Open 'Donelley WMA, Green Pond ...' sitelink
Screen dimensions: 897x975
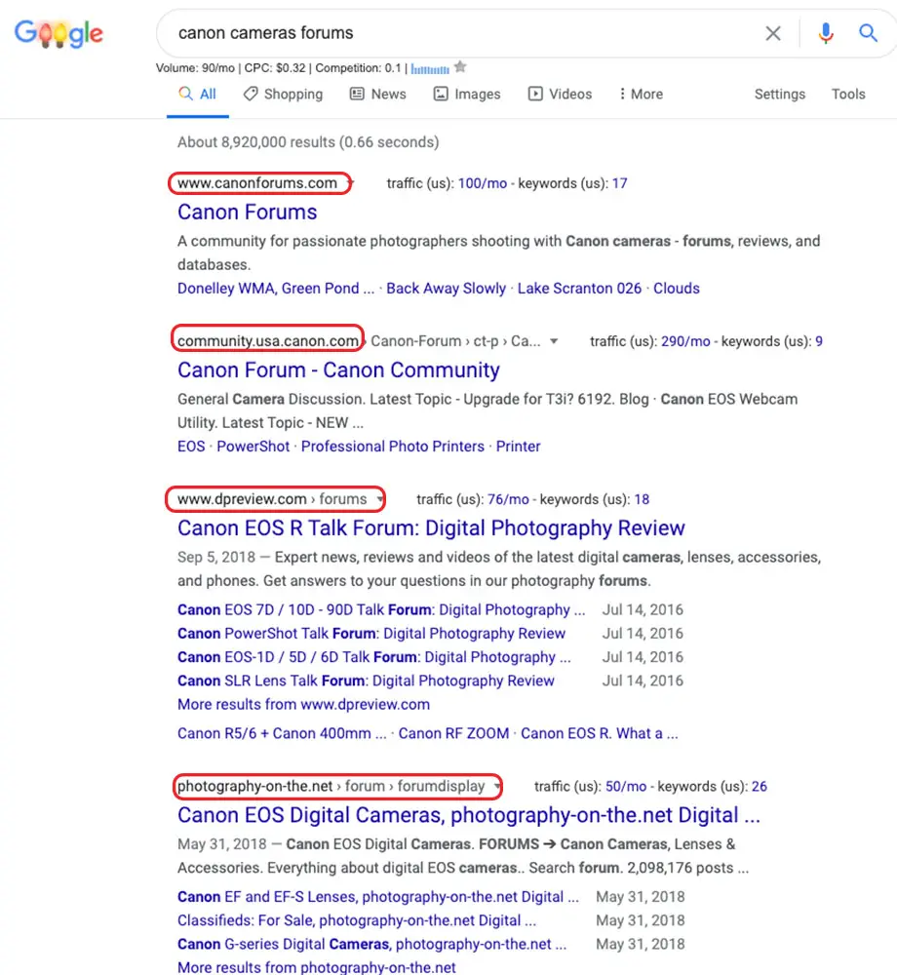[276, 289]
